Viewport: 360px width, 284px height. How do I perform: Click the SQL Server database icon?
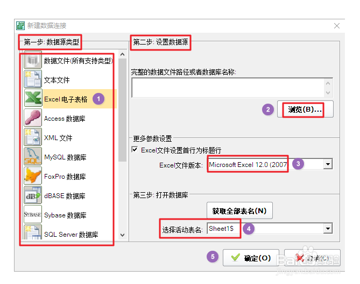[x=33, y=232]
